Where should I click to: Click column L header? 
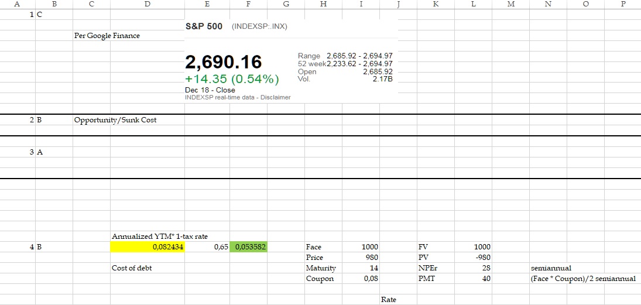472,4
